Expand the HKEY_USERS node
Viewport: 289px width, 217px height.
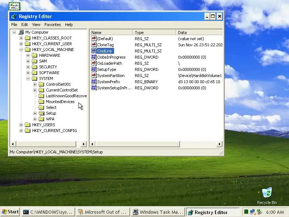point(21,125)
